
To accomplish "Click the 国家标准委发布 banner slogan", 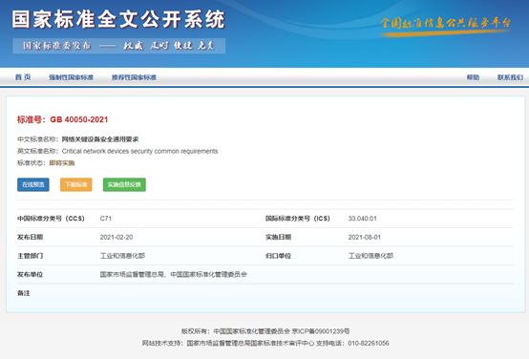I will (x=118, y=46).
